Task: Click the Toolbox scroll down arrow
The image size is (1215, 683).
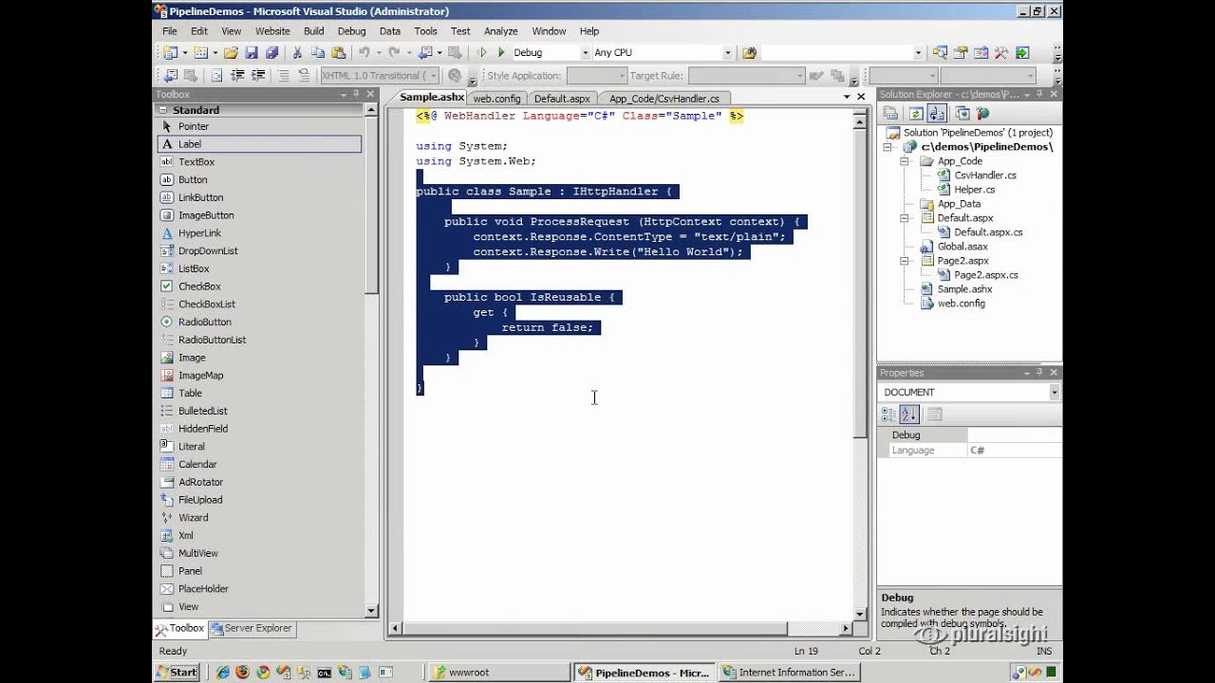Action: [371, 610]
